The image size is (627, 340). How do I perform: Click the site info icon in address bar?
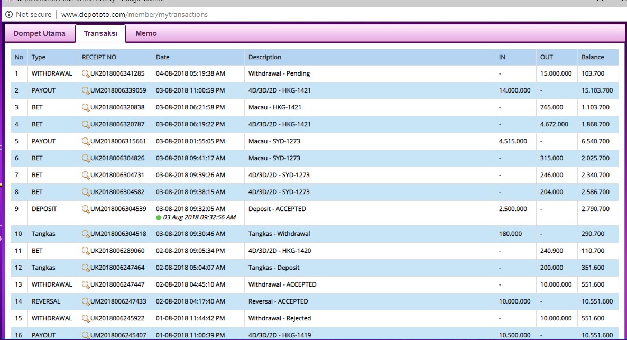9,14
